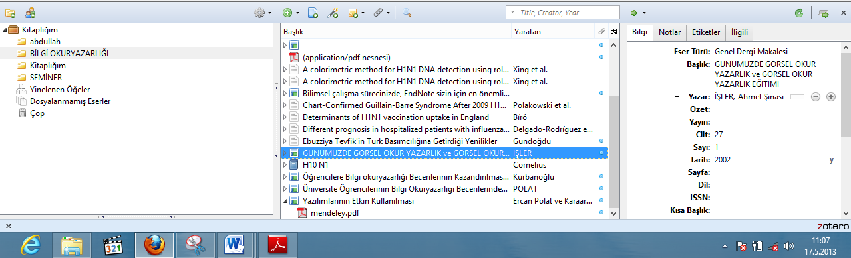Remove author with the minus button
This screenshot has height=258, width=851.
[816, 97]
